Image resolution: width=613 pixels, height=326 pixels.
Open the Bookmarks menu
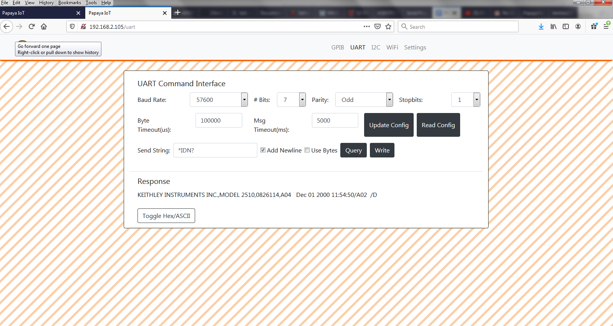(x=70, y=3)
